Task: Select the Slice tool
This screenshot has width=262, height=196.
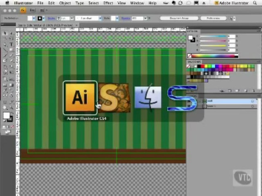Action: (11, 102)
